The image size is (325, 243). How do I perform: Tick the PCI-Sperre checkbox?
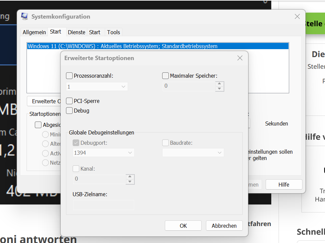pos(69,101)
